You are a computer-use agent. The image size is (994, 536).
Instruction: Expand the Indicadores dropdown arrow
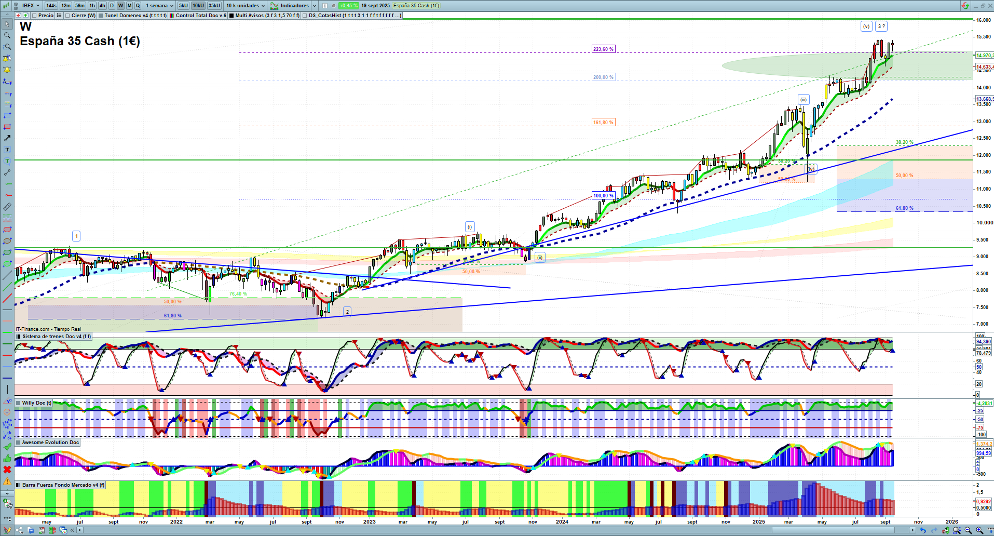[315, 6]
